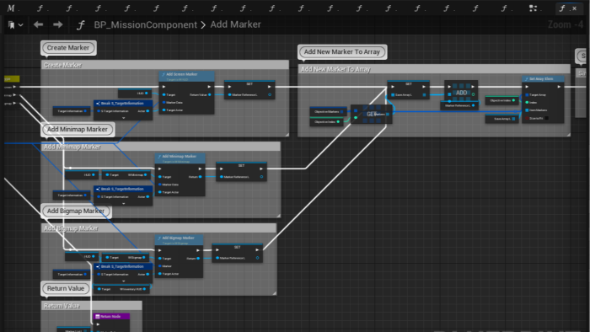Screen dimensions: 590x332
Task: Click Item pin on Set Array Elem
Action: (x=527, y=110)
